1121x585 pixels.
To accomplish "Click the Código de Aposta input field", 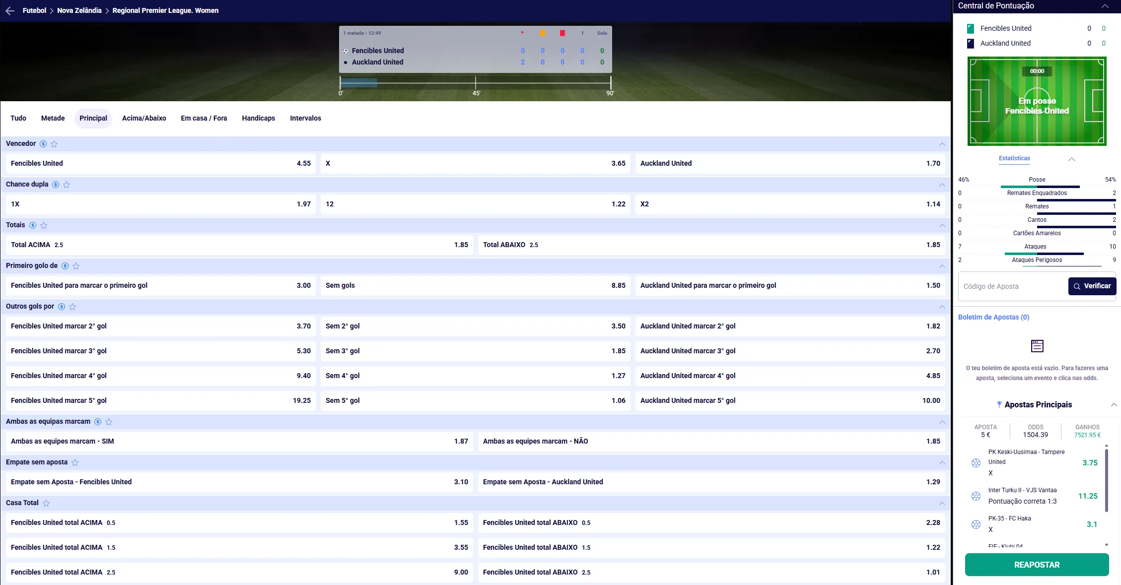I will click(x=1013, y=286).
